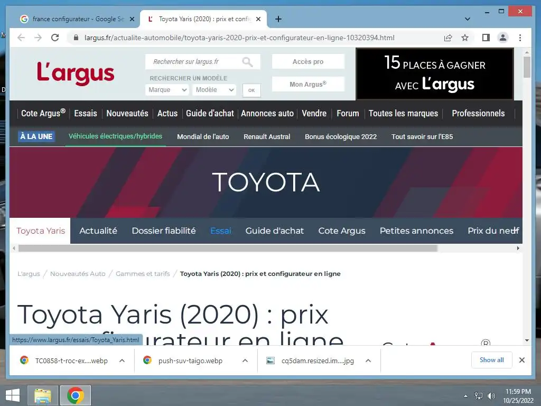This screenshot has width=541, height=406.
Task: Share this page via share icon
Action: click(448, 38)
